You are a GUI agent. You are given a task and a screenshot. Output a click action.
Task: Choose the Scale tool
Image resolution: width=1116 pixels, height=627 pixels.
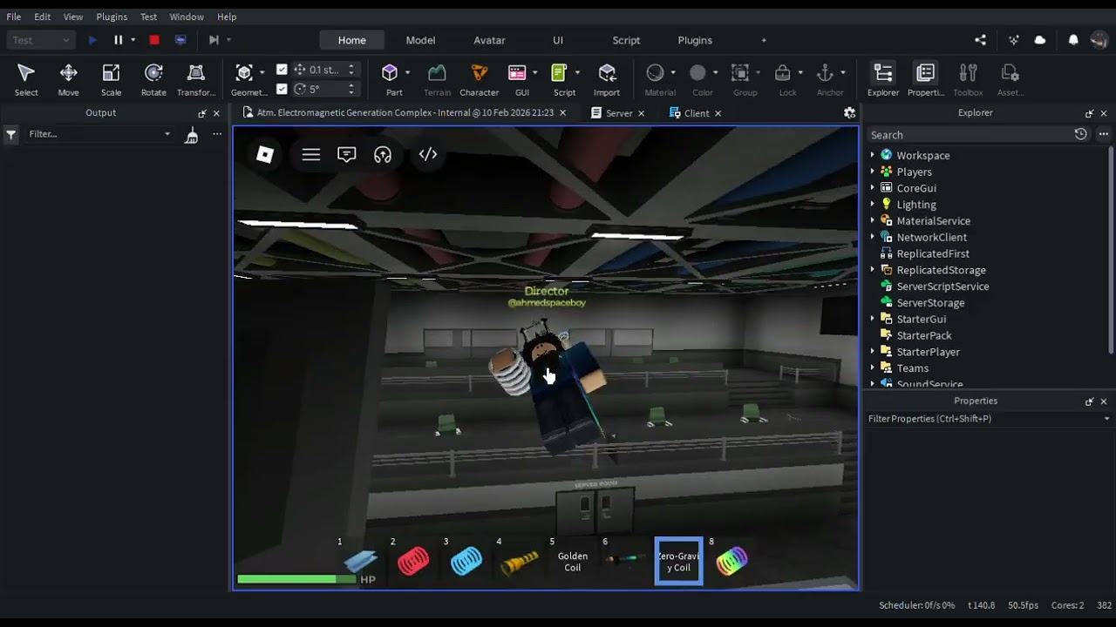111,79
